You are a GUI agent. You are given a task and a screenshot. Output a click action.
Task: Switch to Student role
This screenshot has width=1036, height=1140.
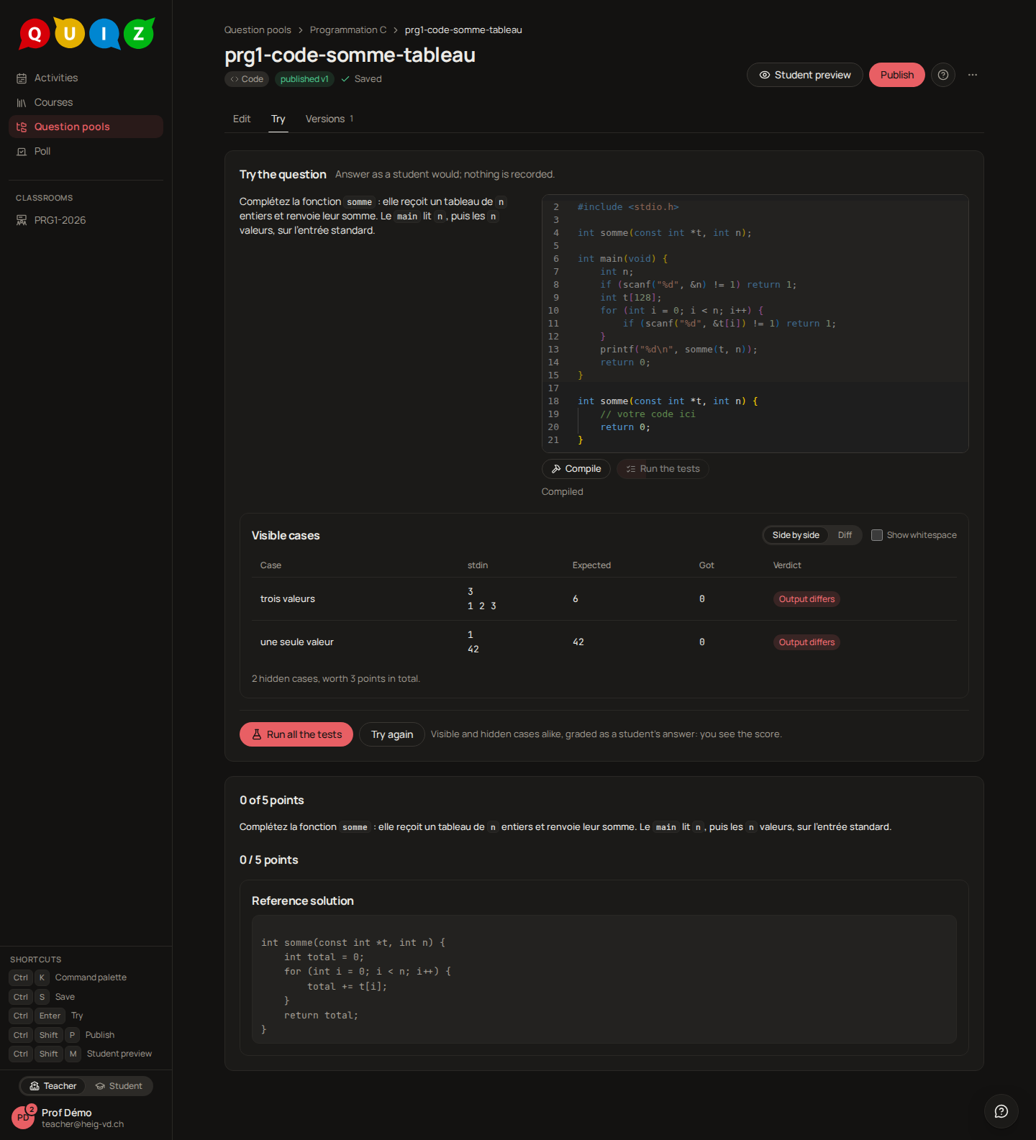coord(119,1086)
